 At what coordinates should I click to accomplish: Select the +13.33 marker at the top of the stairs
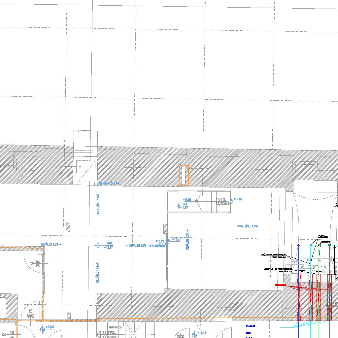pyautogui.click(x=187, y=200)
